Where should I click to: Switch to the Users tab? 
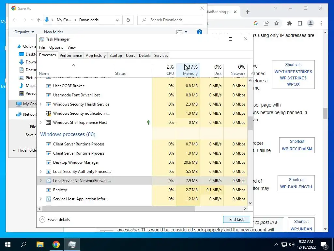pos(130,56)
